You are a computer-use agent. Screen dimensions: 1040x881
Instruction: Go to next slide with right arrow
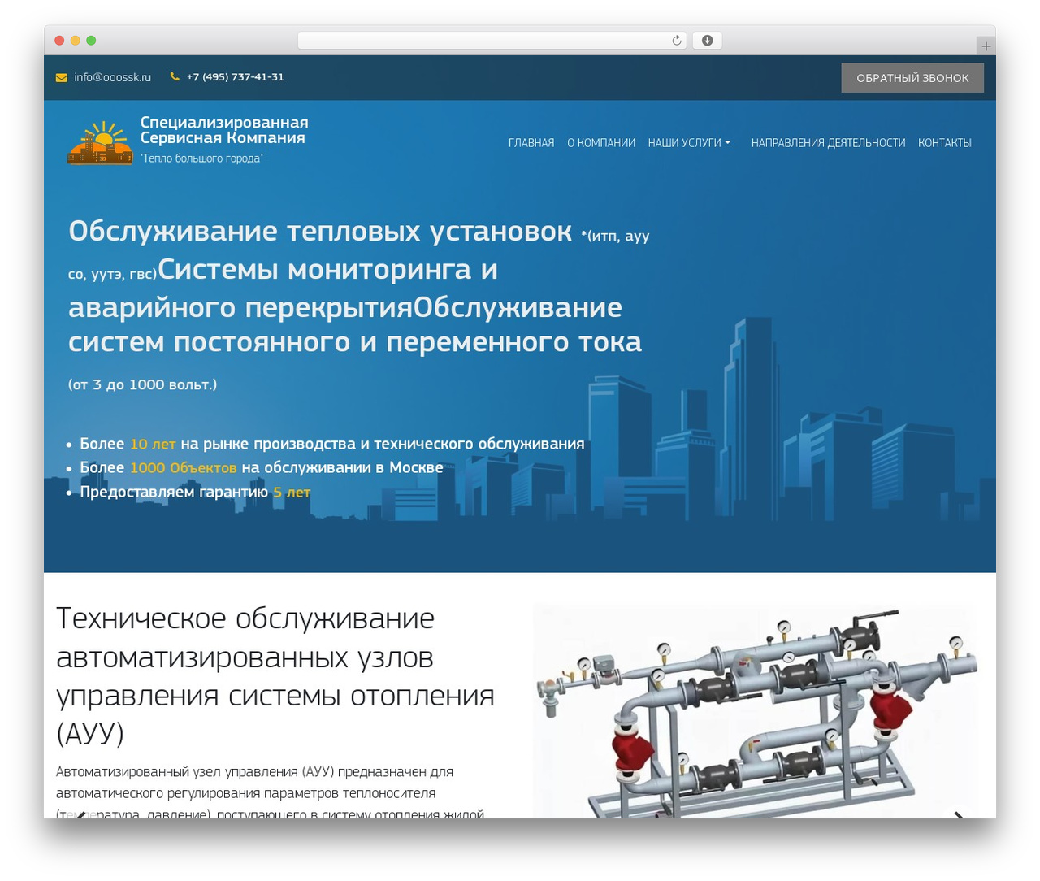point(960,815)
